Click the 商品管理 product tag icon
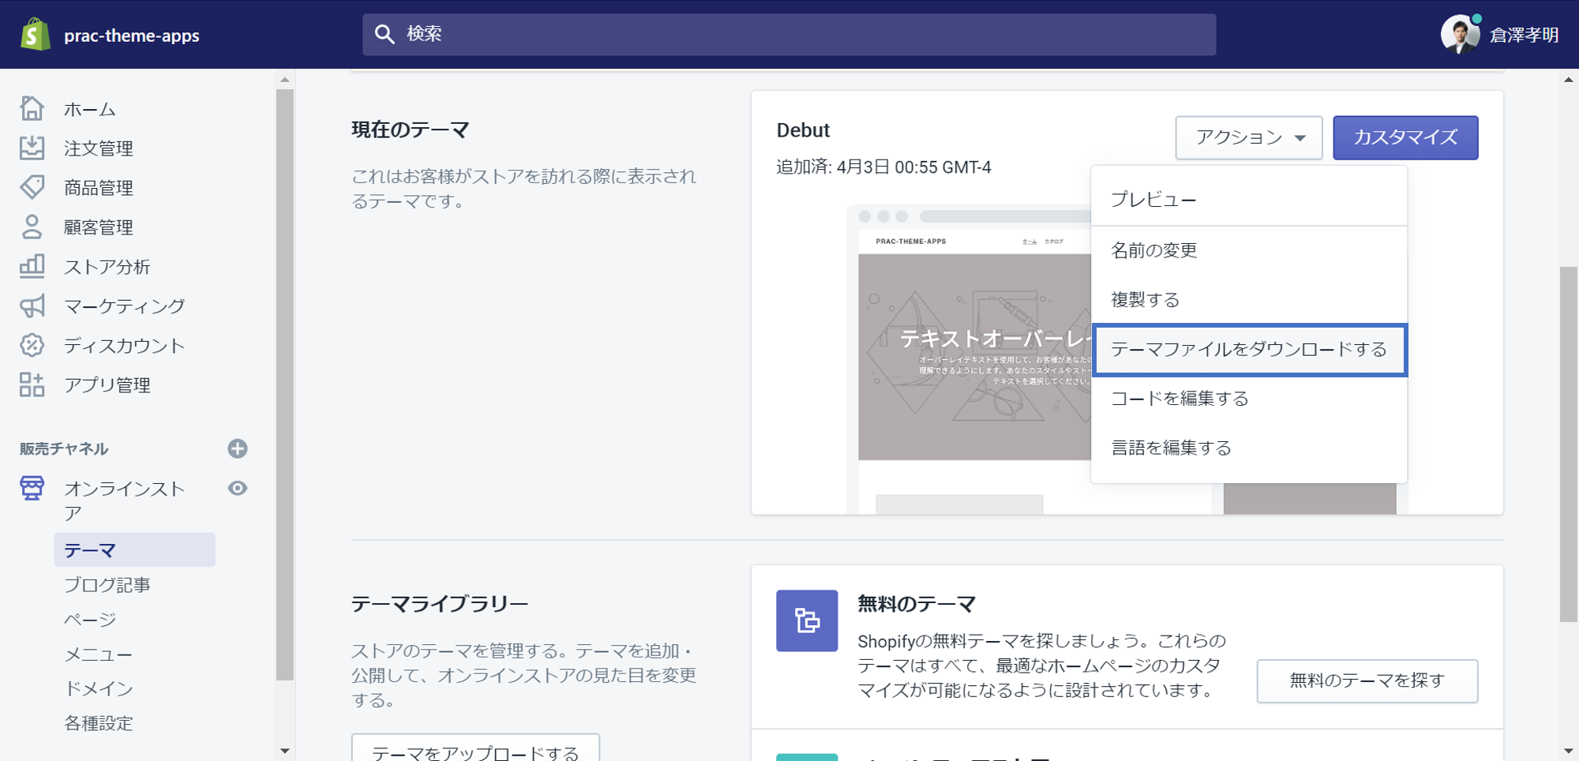Screen dimensions: 1579x761 tap(32, 188)
